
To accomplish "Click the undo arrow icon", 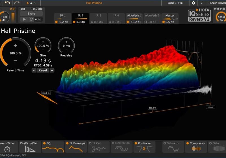I will (7, 3).
